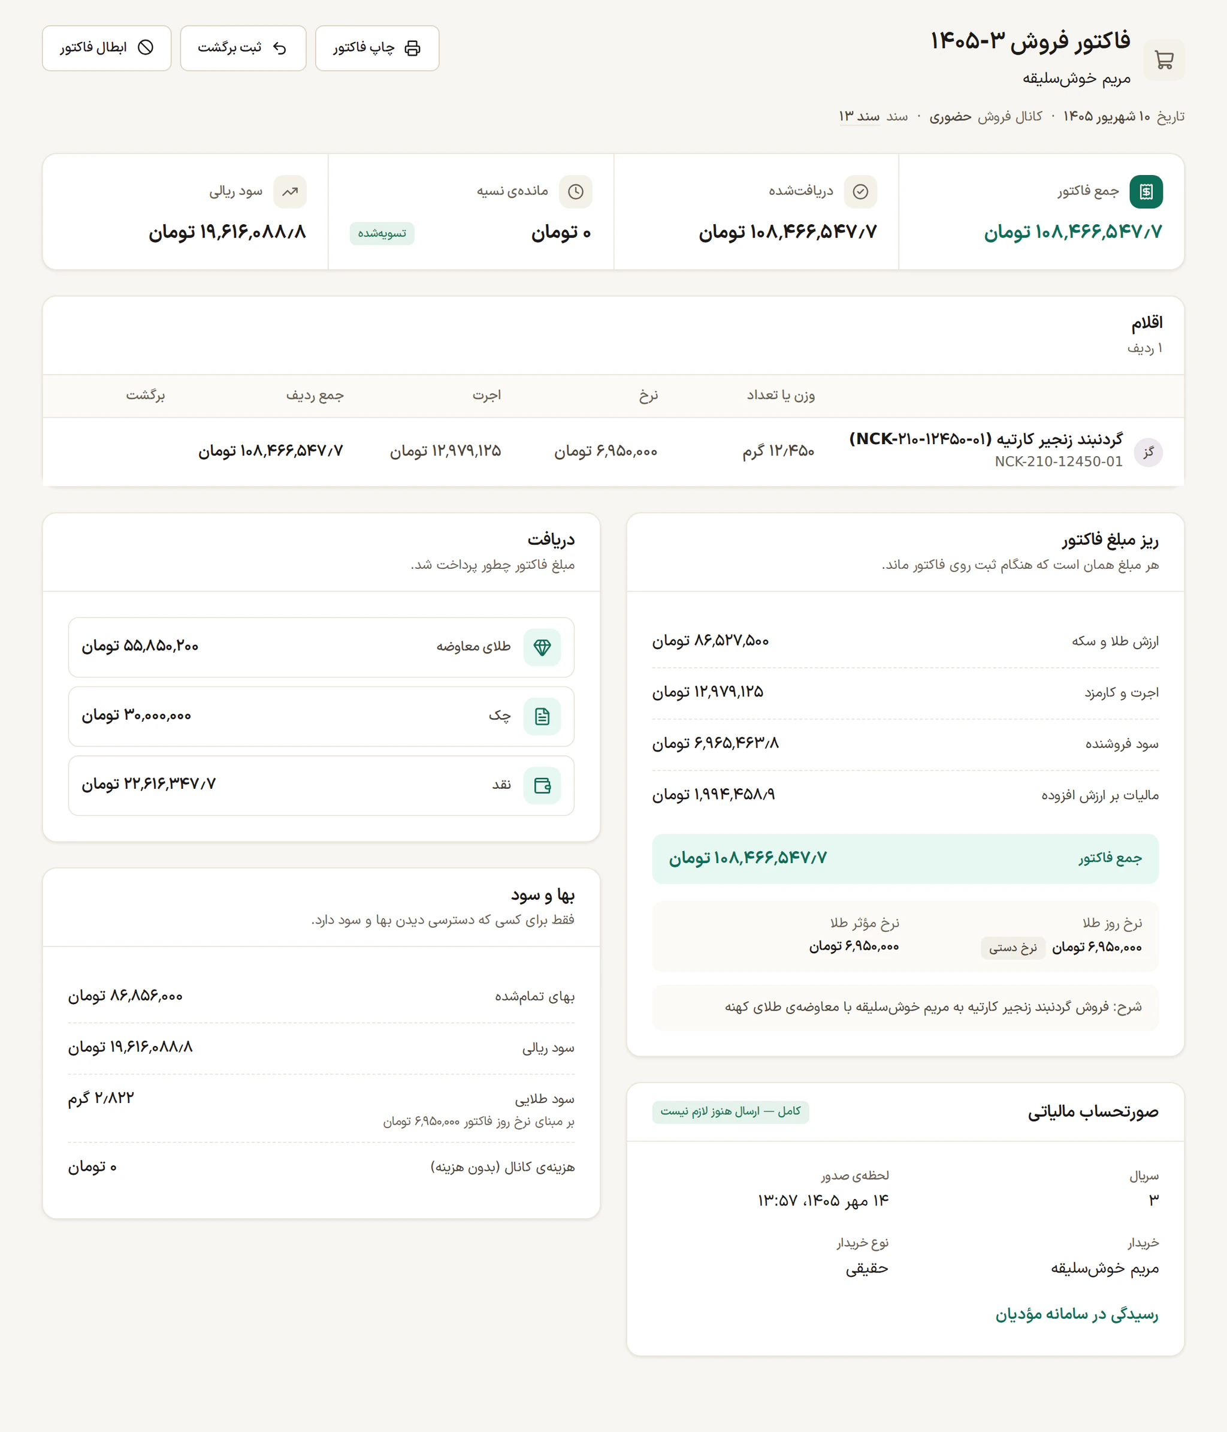
Task: Click نوع خریدار value حقیقی
Action: click(x=867, y=1268)
